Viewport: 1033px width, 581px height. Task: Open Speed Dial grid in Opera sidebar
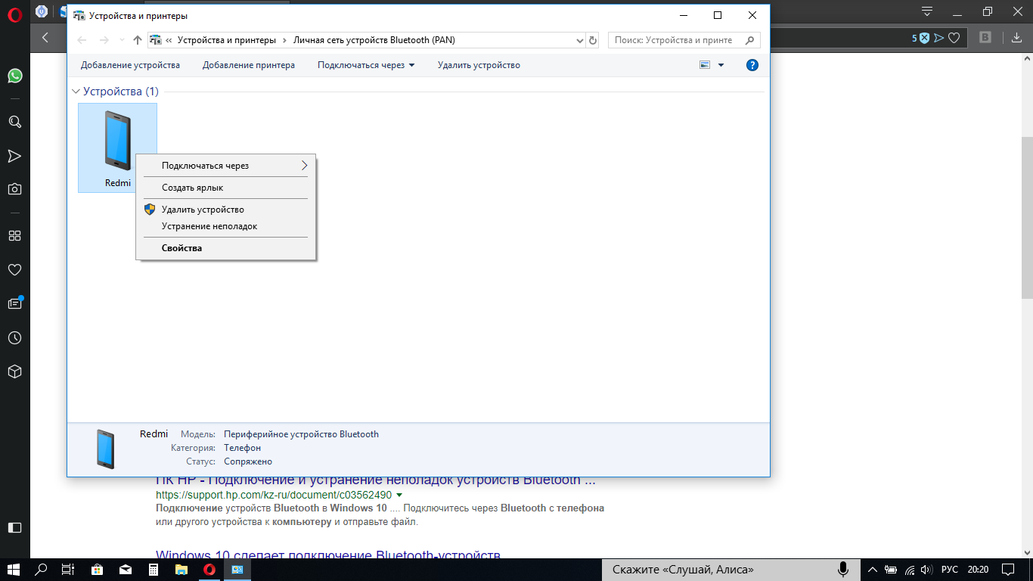pos(14,235)
